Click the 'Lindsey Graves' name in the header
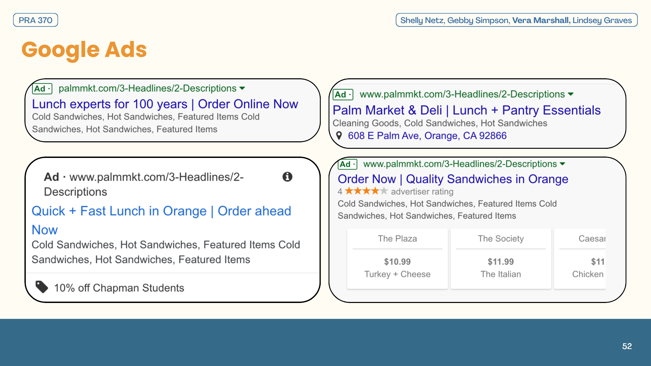The height and width of the screenshot is (366, 651). (x=602, y=20)
